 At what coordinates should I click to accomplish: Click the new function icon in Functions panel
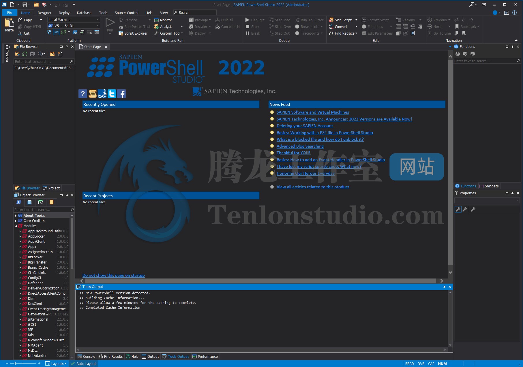click(457, 54)
